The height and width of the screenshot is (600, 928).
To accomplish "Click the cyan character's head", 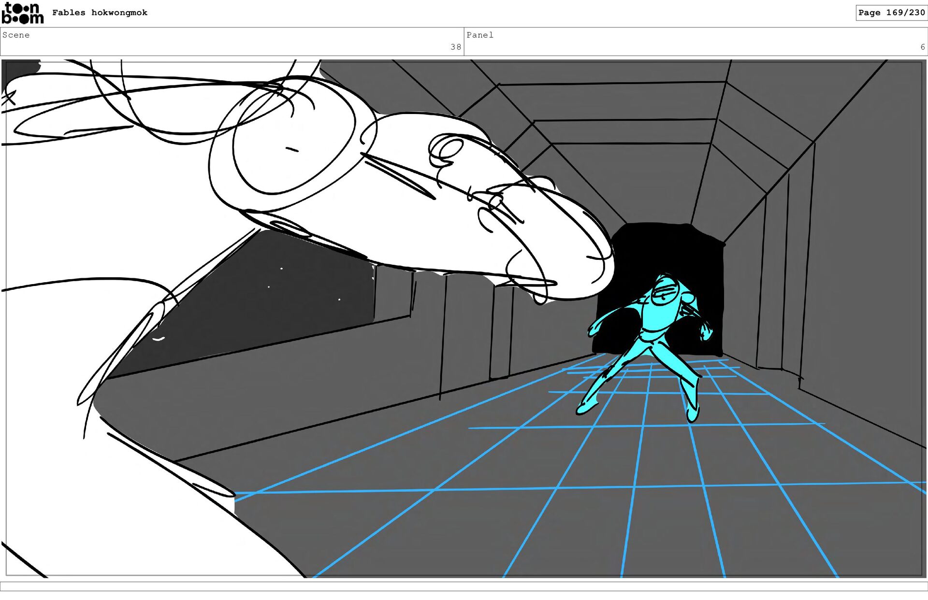I will pyautogui.click(x=666, y=291).
